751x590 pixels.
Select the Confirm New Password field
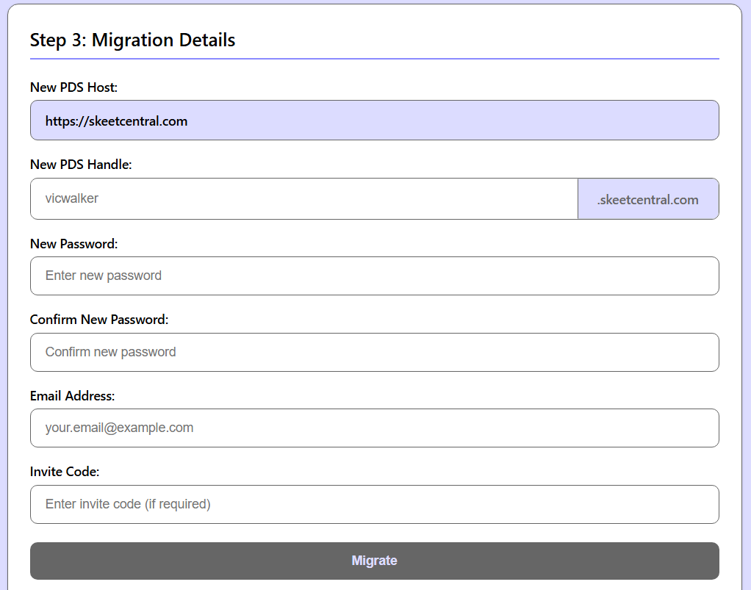click(x=374, y=353)
